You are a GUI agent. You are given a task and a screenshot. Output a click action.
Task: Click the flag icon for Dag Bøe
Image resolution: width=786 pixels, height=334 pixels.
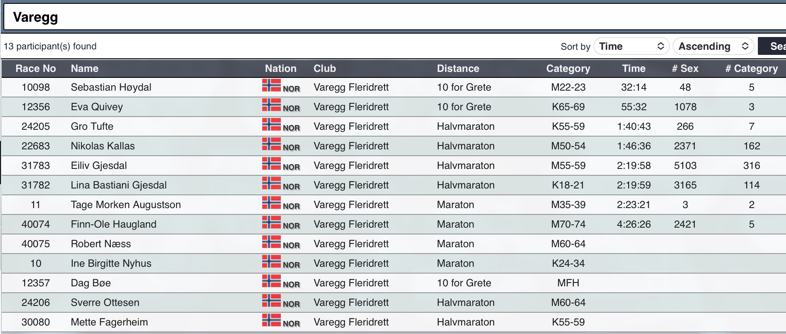(x=271, y=281)
